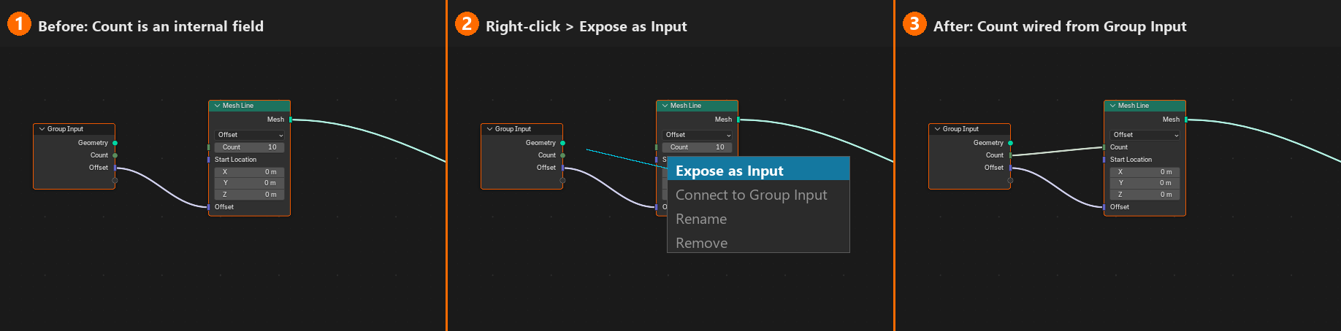Click the Start Location X field in the After panel
This screenshot has width=1341, height=331.
(x=1145, y=172)
